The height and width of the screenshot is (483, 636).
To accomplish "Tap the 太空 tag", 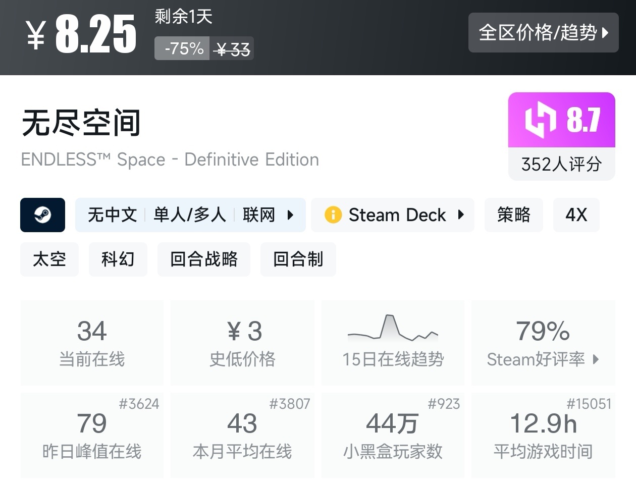I will (x=49, y=259).
